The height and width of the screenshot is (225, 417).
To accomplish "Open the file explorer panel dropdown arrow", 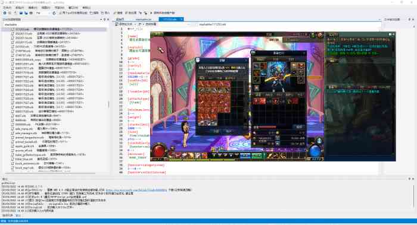I will 101,20.
